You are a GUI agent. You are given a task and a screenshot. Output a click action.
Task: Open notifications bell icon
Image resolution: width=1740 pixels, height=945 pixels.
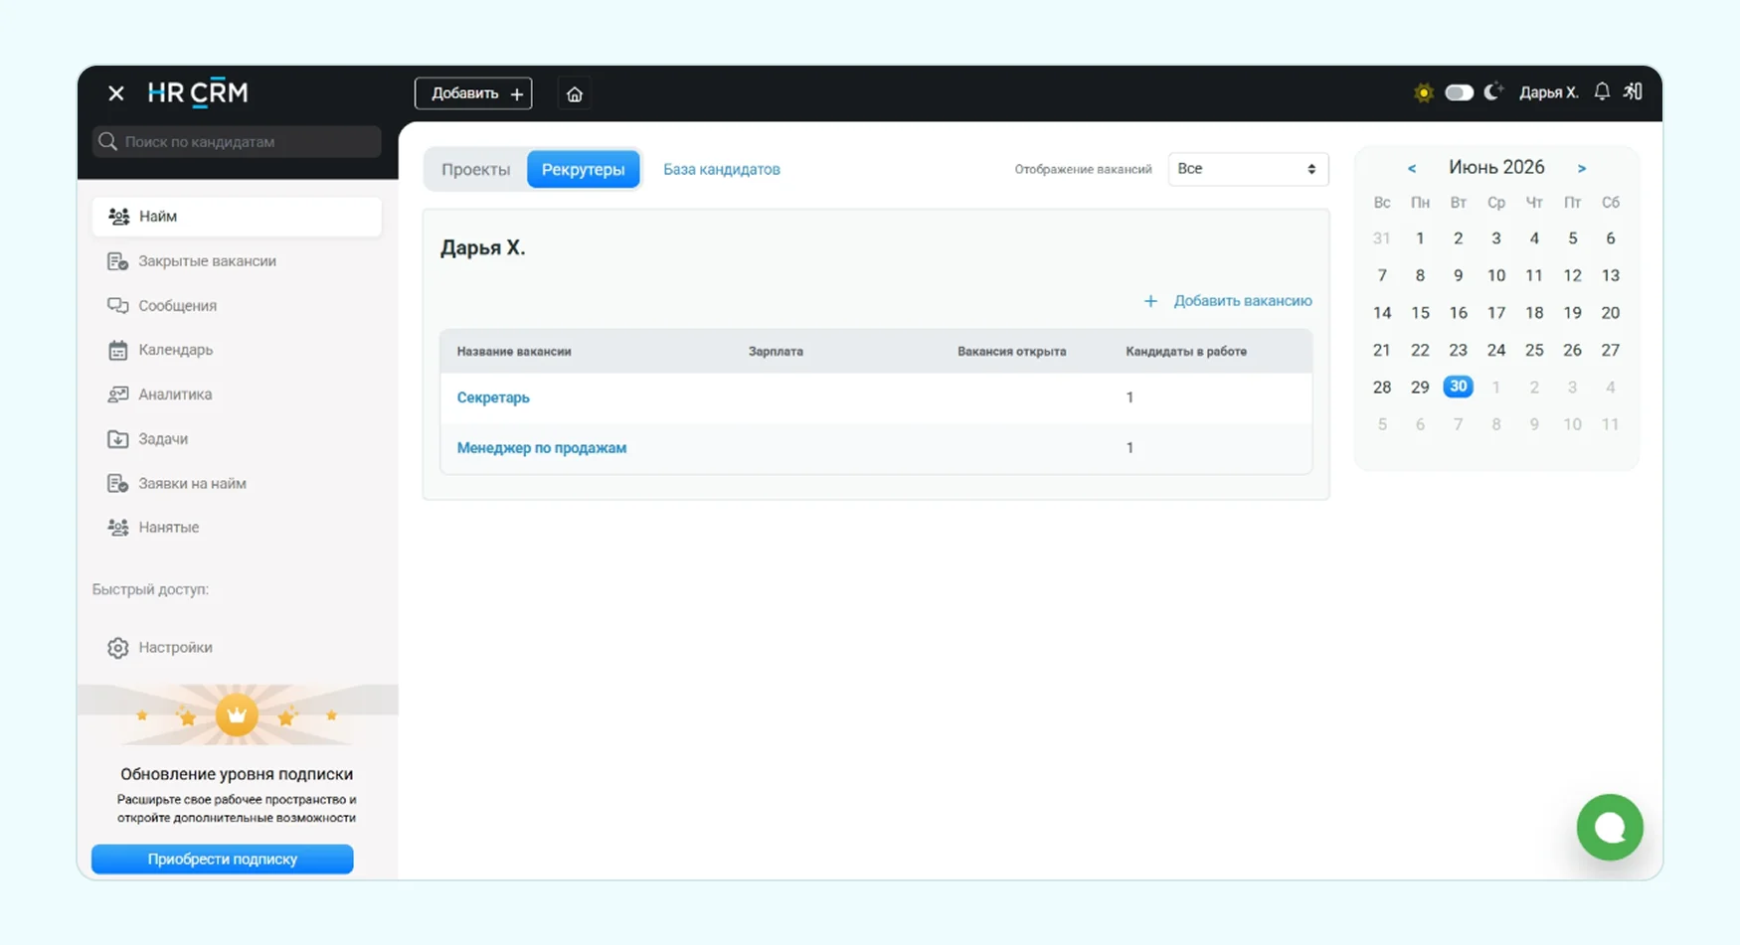(1602, 91)
